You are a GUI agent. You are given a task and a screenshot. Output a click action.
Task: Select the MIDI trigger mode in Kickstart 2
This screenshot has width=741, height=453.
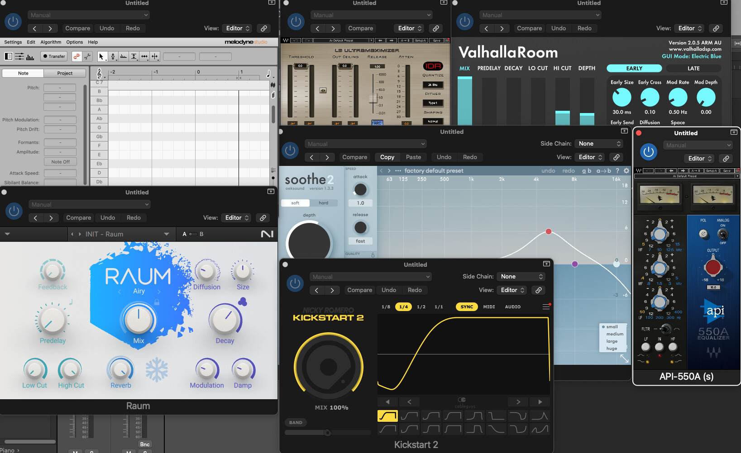(489, 307)
